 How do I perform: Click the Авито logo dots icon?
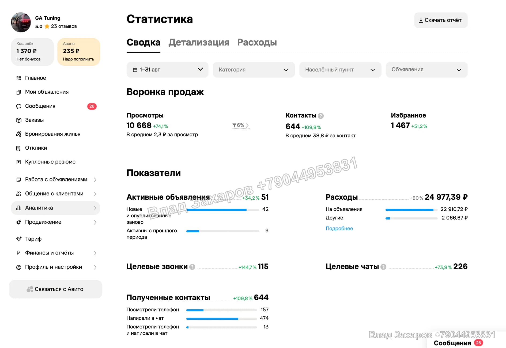pos(30,289)
